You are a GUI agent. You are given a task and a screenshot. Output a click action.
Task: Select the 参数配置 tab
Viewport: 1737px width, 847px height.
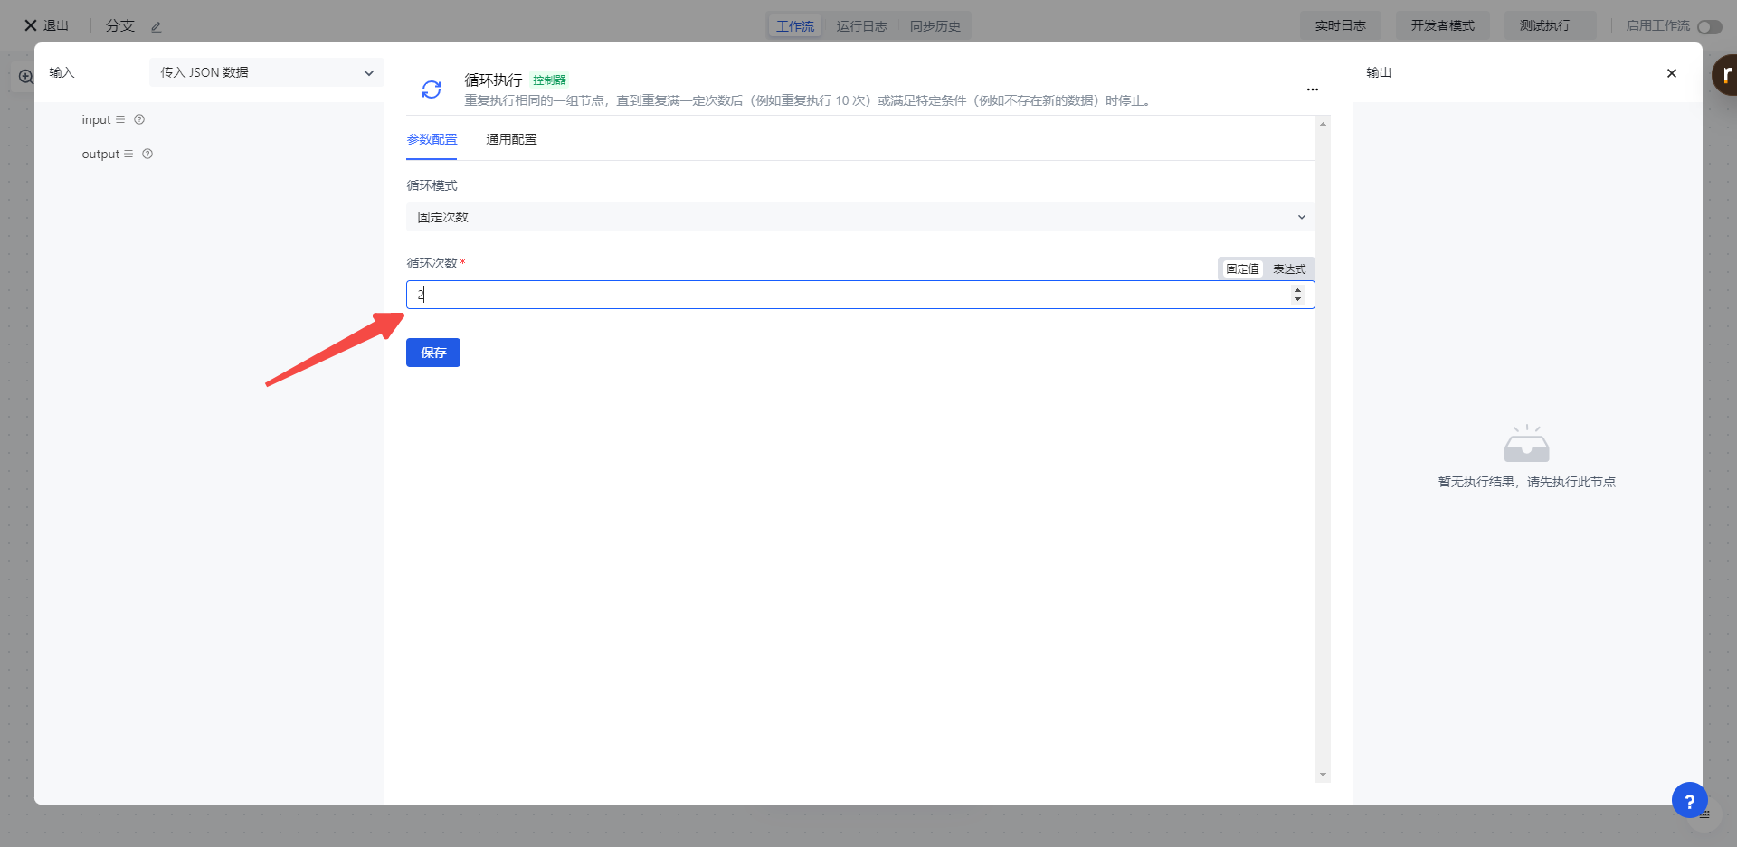pos(432,139)
